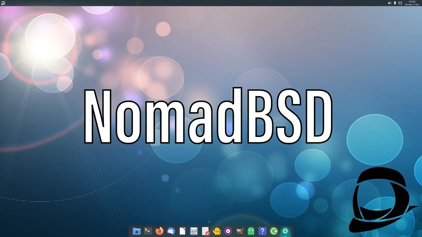Click the battery indicator in the tray
This screenshot has width=422, height=237.
click(395, 3)
